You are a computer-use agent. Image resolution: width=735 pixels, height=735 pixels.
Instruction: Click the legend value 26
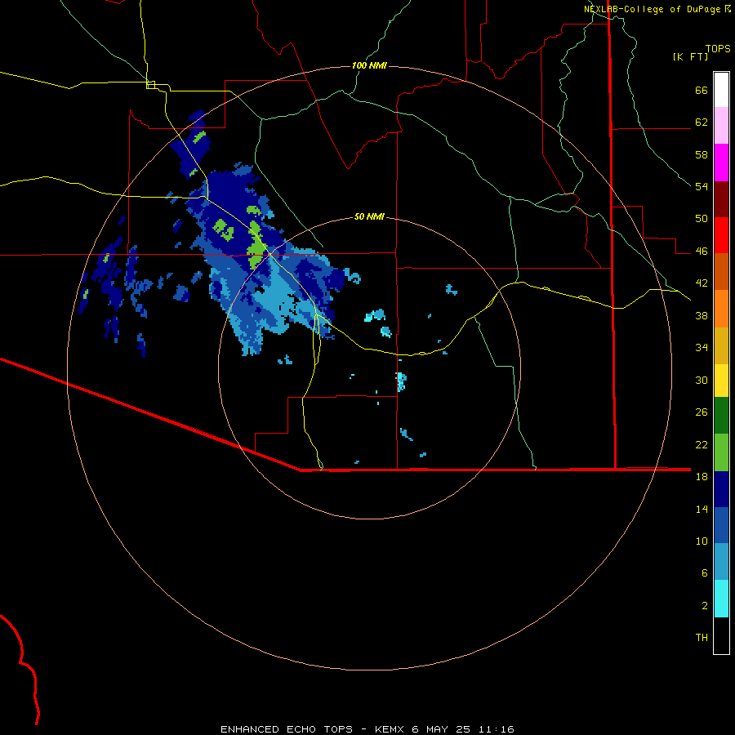point(702,412)
